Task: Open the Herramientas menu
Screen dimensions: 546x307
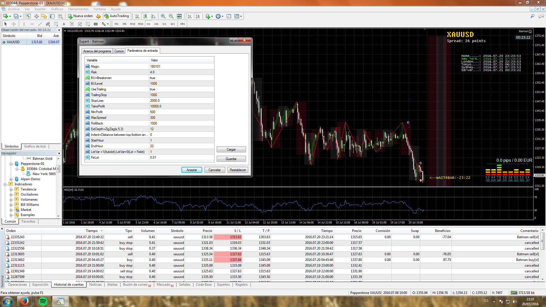Action: [x=78, y=9]
